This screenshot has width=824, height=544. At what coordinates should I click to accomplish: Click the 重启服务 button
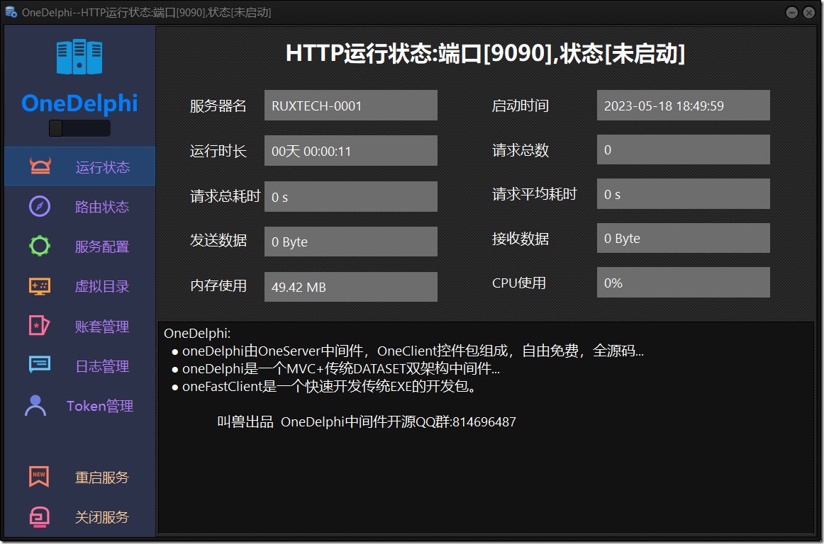point(101,477)
